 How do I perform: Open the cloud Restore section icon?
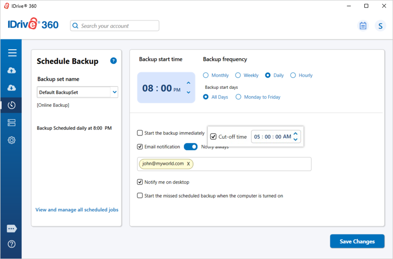tap(12, 88)
